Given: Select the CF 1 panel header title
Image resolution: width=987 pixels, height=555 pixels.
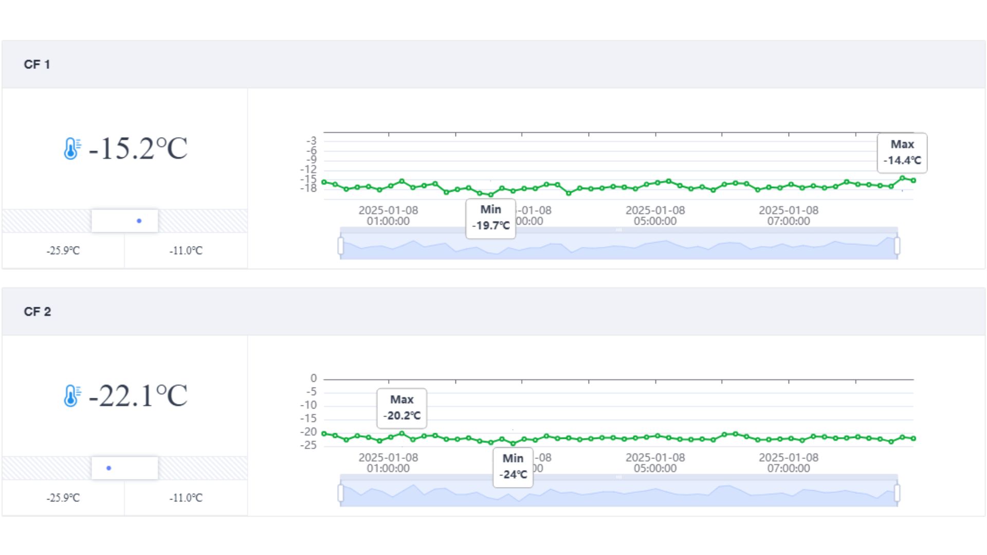Looking at the screenshot, I should [37, 65].
